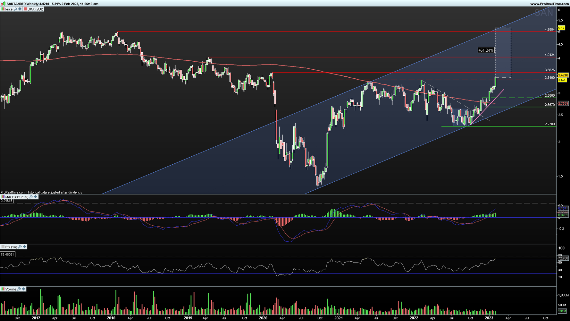Click the 2020 year label on time axis
The height and width of the screenshot is (321, 570).
[x=263, y=318]
